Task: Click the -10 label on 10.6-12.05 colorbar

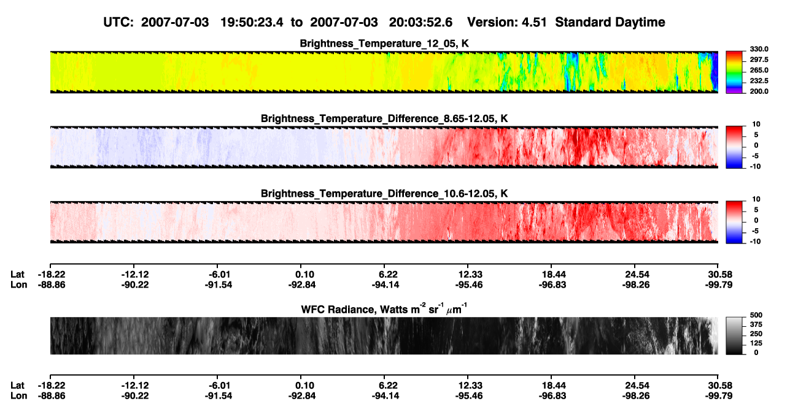Action: tap(756, 242)
